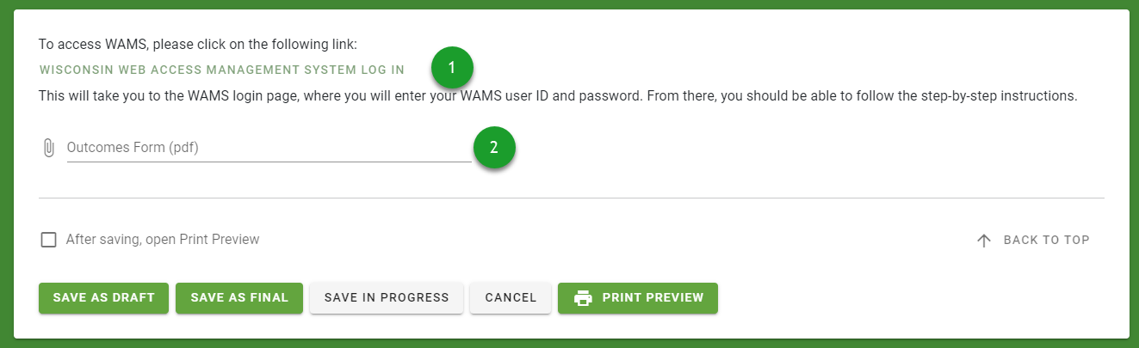The height and width of the screenshot is (348, 1139).
Task: Click the up arrow beside Back to Top
Action: tap(984, 241)
